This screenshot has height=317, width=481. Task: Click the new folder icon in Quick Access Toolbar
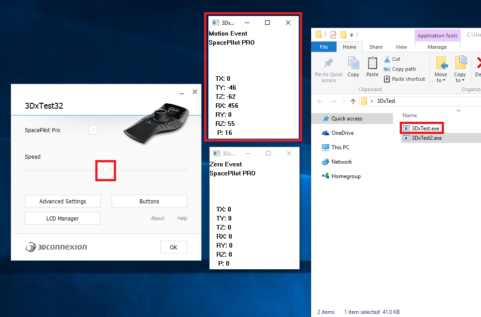click(343, 35)
